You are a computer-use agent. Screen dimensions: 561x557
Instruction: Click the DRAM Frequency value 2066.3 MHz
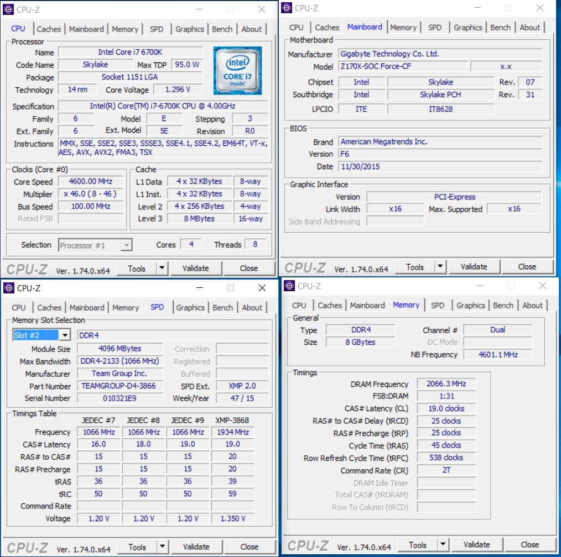pos(446,383)
